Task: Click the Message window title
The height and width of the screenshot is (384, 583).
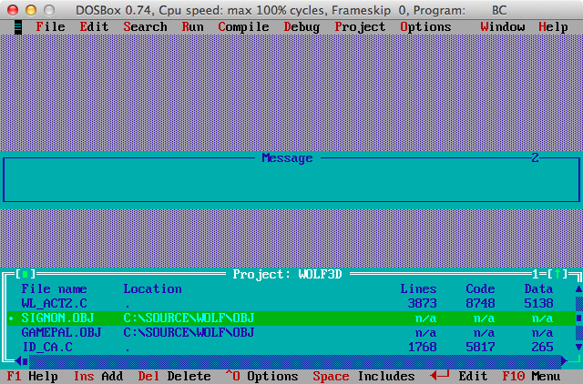Action: pos(288,158)
